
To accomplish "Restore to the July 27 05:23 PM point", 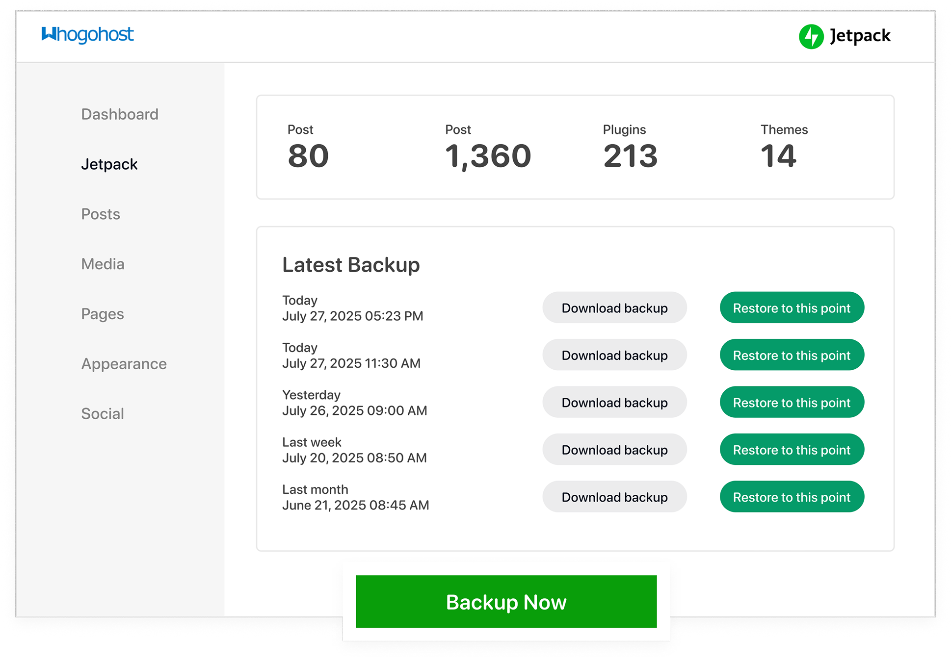I will tap(792, 308).
